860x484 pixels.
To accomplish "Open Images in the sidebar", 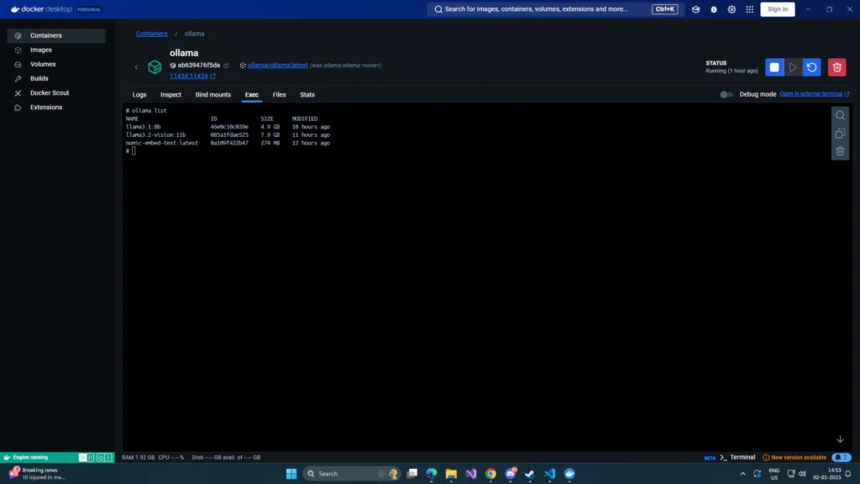I will (56, 50).
